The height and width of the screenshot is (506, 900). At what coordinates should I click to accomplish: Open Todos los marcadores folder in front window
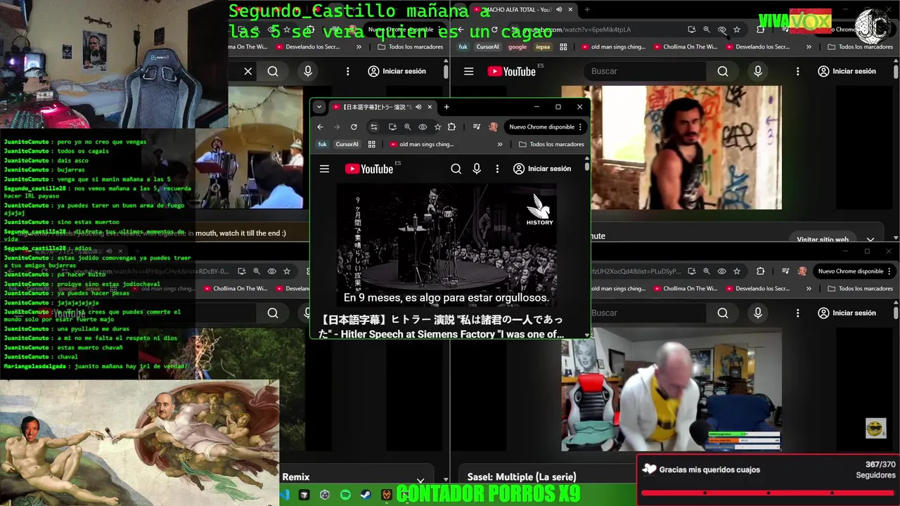[x=551, y=144]
